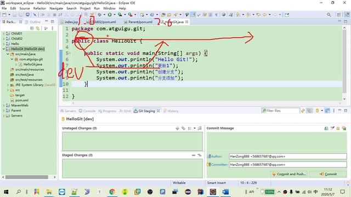Click the Filter files search box
The height and width of the screenshot is (197, 351).
pyautogui.click(x=280, y=111)
